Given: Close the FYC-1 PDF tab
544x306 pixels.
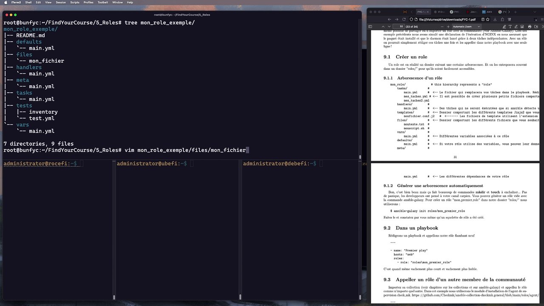Looking at the screenshot, I should pos(428,12).
